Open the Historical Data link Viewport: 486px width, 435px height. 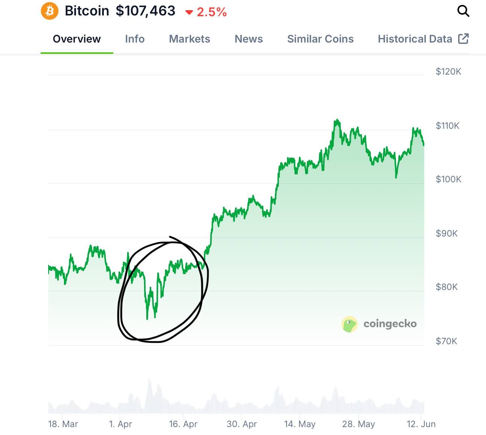415,39
